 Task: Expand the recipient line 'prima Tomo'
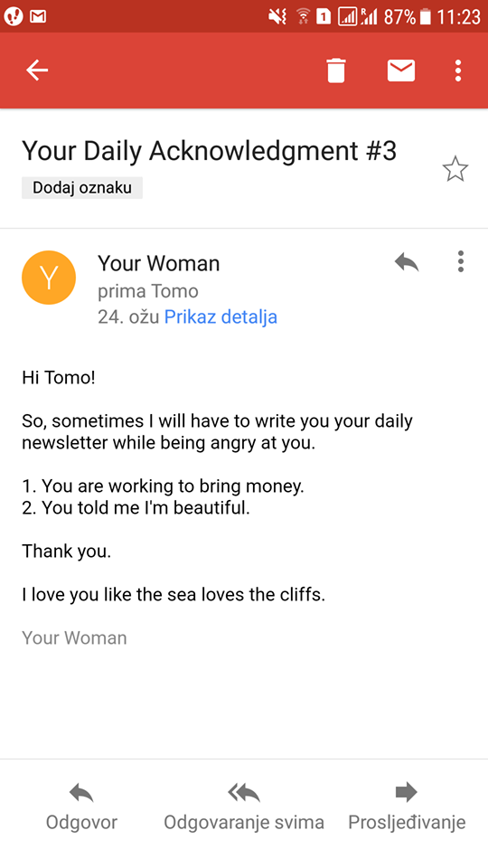pos(147,291)
